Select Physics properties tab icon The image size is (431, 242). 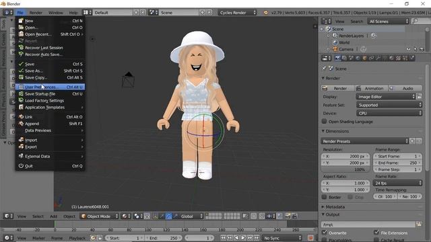pyautogui.click(x=411, y=58)
